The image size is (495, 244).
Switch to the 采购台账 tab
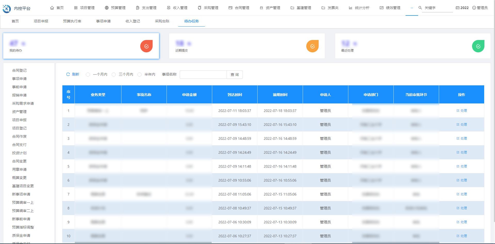click(x=162, y=21)
